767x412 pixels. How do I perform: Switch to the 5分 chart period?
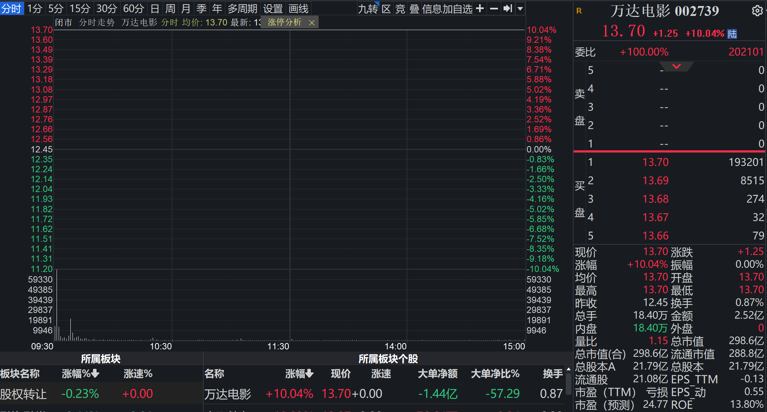(x=56, y=8)
